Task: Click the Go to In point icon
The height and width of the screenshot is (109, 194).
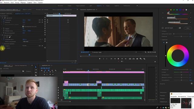Action: (x=111, y=59)
